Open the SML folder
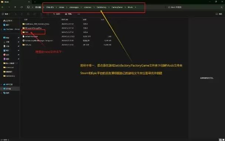The image size is (225, 141). pyautogui.click(x=27, y=32)
